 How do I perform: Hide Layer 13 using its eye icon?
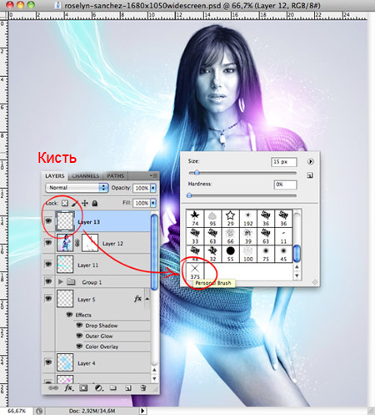click(48, 221)
